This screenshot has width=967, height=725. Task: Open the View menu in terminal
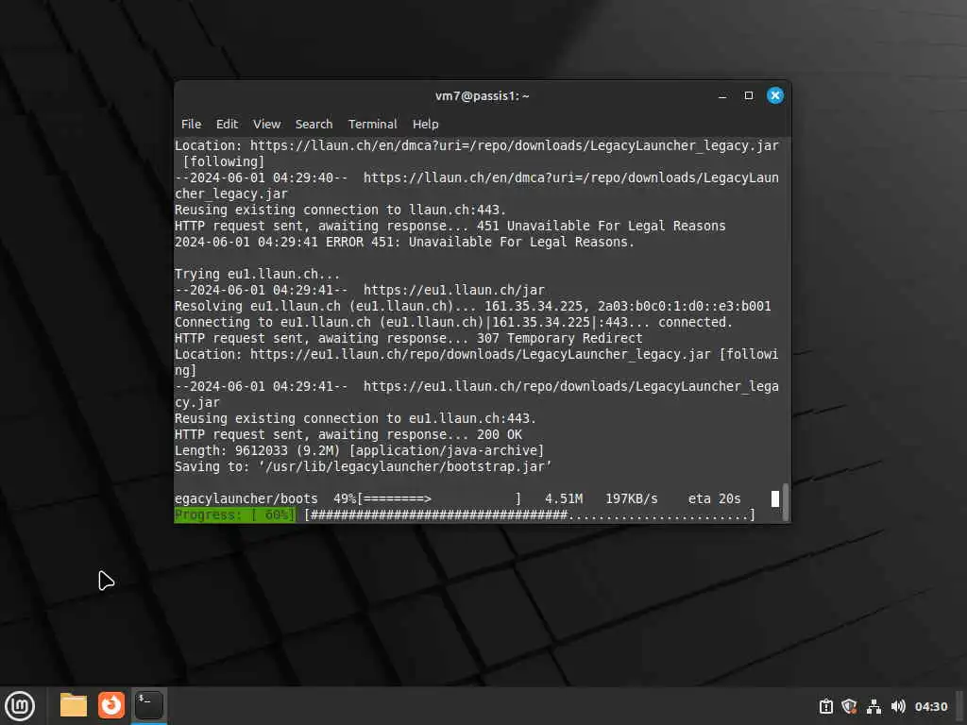[x=266, y=124]
